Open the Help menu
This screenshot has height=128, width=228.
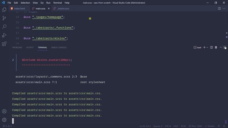(x=67, y=3)
